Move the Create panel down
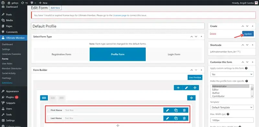 [247, 26]
